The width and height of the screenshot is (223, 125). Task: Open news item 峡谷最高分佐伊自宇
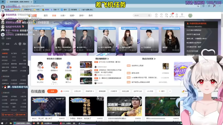[x=194, y=43]
